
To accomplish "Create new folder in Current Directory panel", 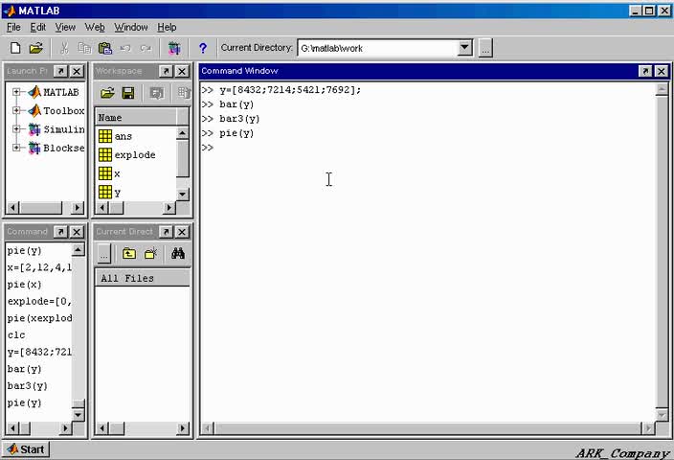I will [150, 253].
